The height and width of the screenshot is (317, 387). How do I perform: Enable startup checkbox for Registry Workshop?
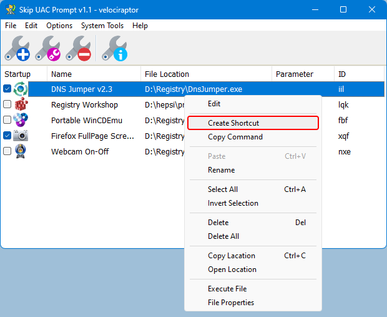pyautogui.click(x=7, y=104)
